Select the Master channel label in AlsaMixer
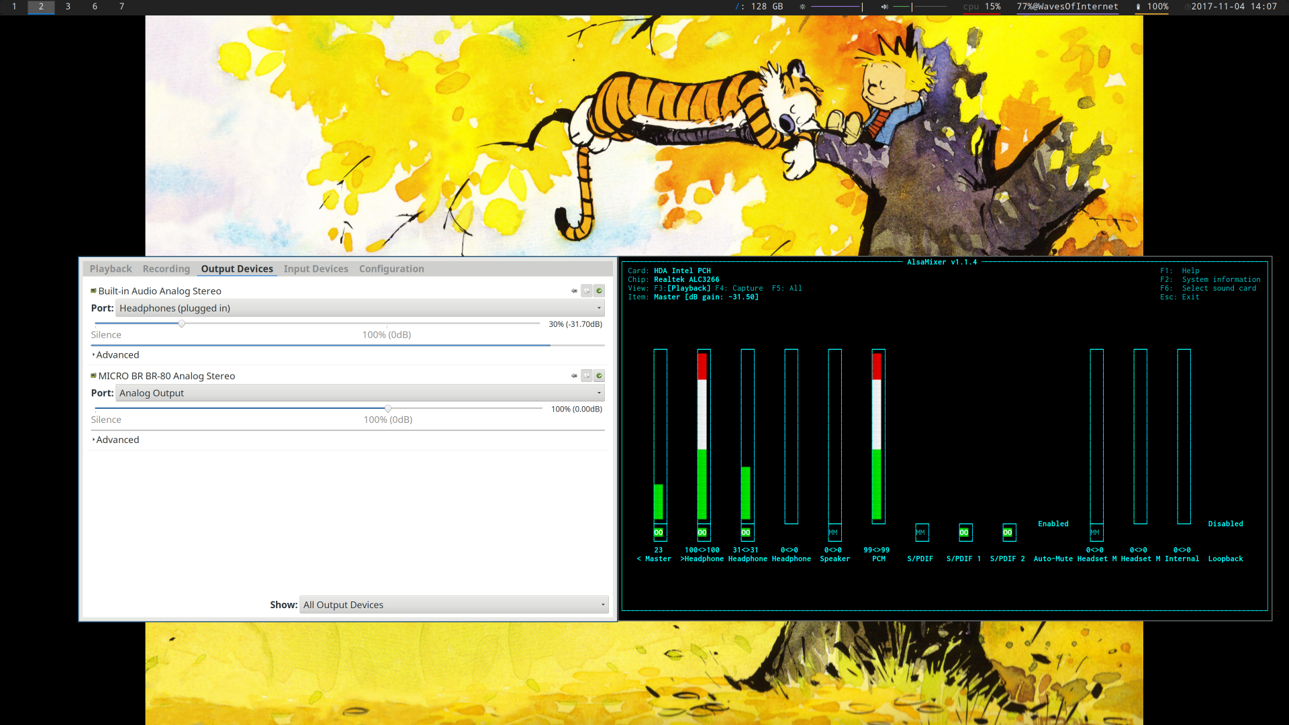The height and width of the screenshot is (725, 1289). pos(658,559)
